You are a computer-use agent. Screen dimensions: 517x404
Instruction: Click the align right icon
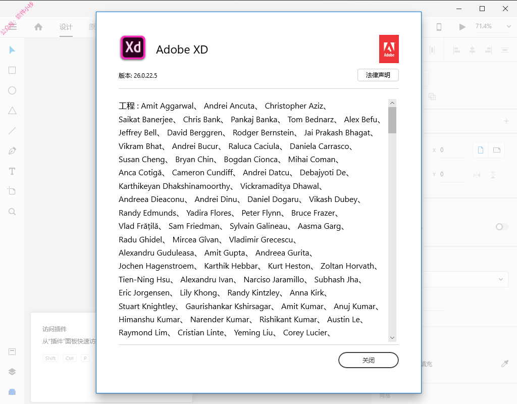(488, 50)
